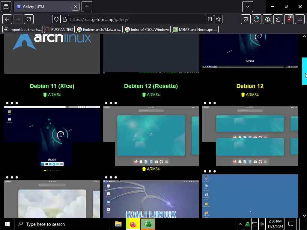Image resolution: width=307 pixels, height=230 pixels.
Task: Click the Arch Linux screenshot thumbnail
Action: 52,54
